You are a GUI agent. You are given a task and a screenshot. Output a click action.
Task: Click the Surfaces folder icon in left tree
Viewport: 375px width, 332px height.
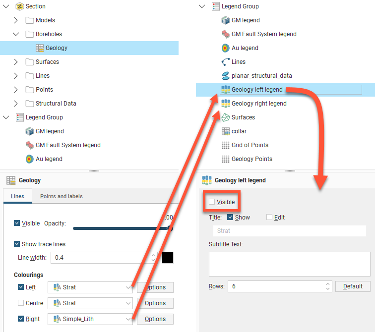[30, 62]
